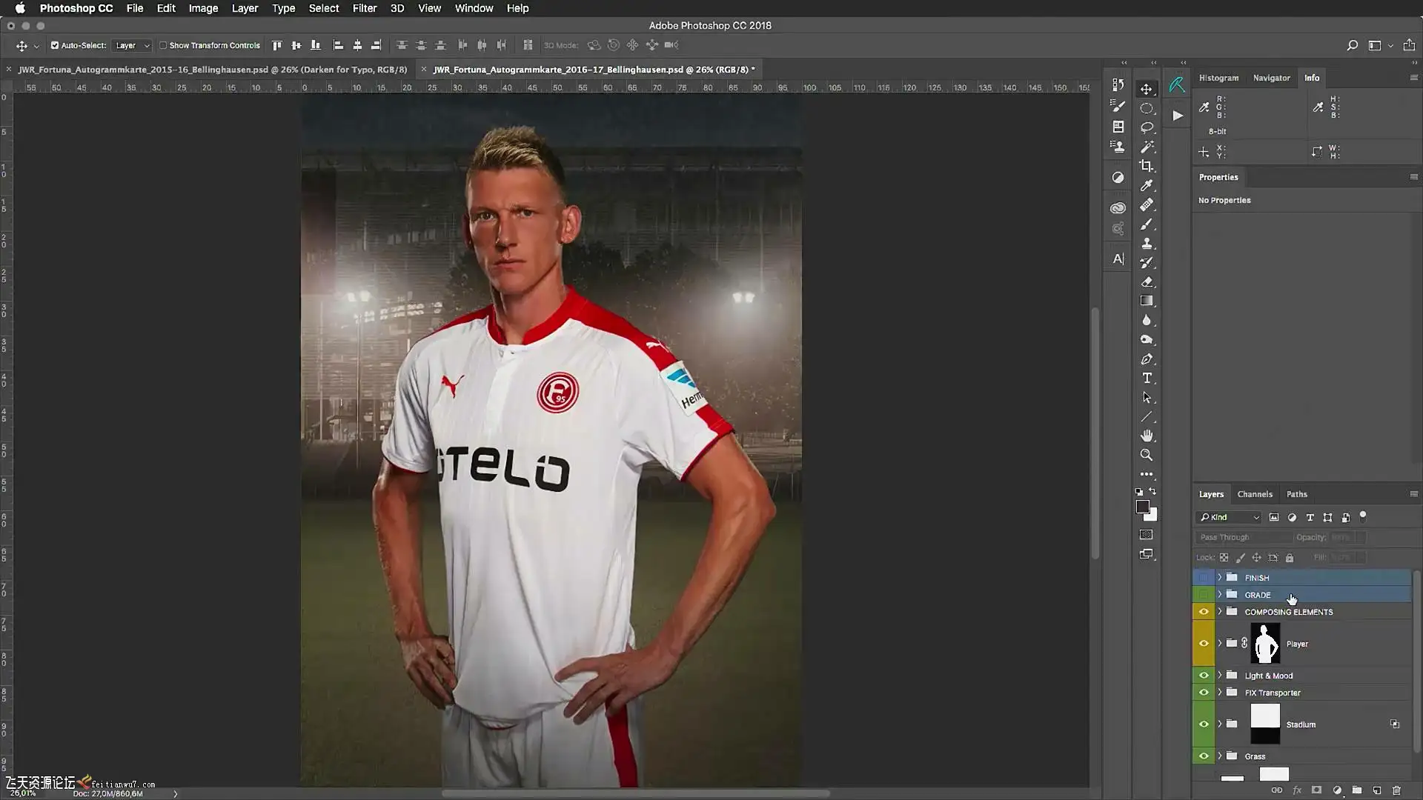Select the Horizontal Type tool
Screen dimensions: 1423x800
pos(1147,379)
